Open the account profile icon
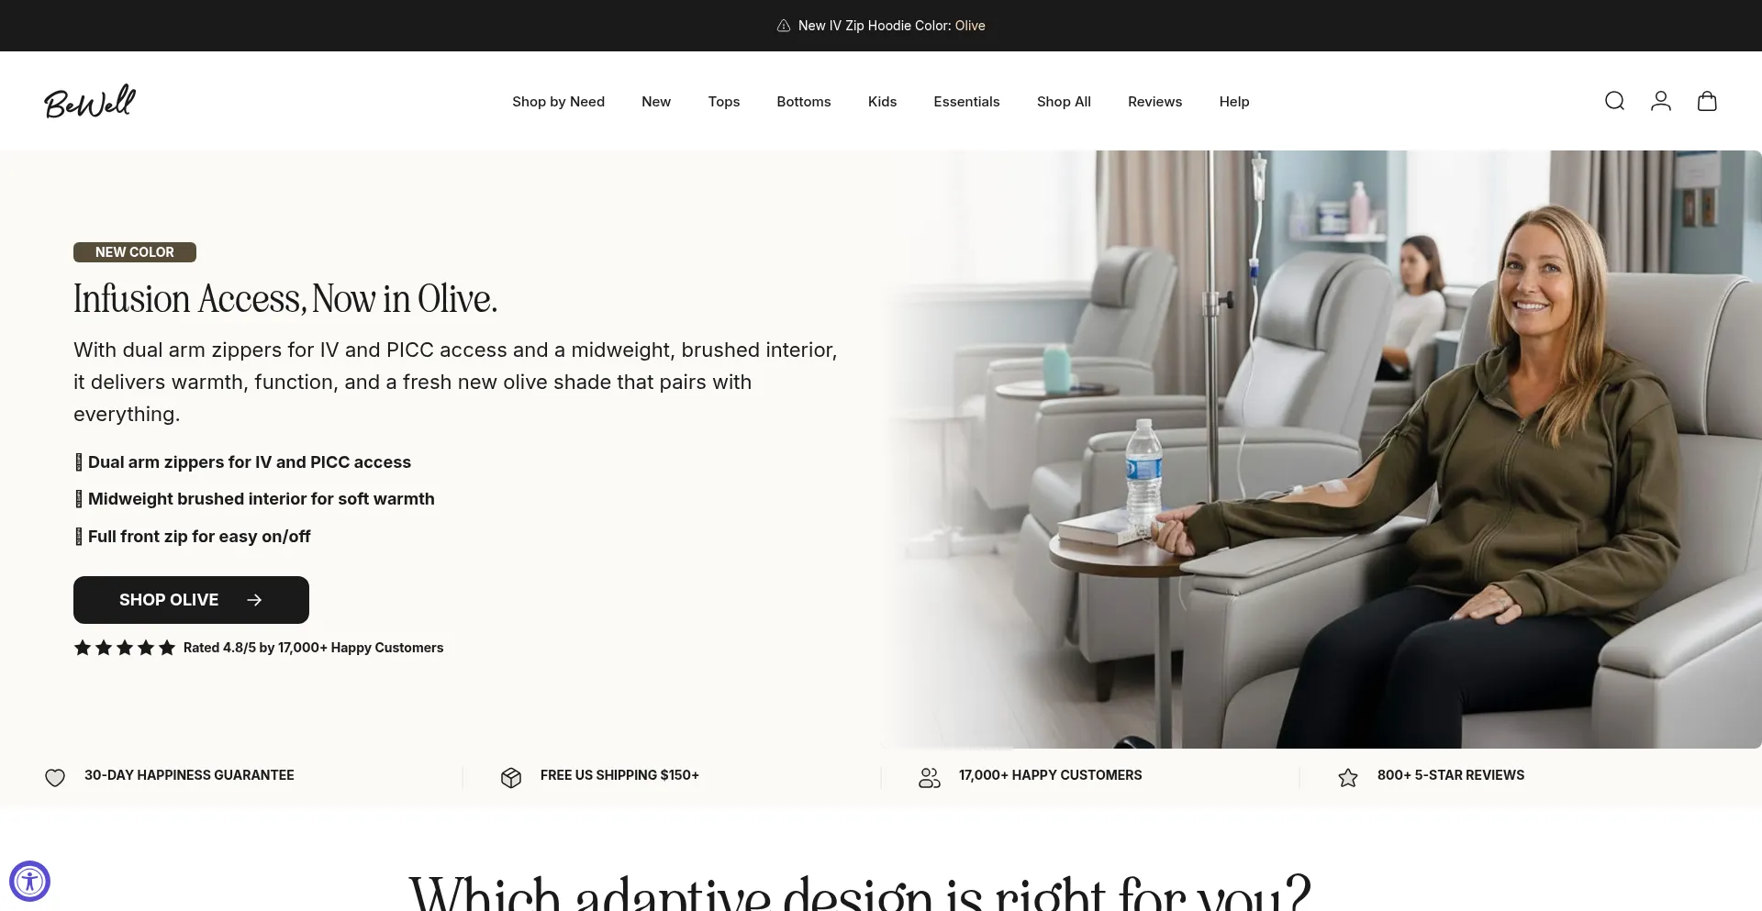This screenshot has height=911, width=1762. [x=1661, y=101]
